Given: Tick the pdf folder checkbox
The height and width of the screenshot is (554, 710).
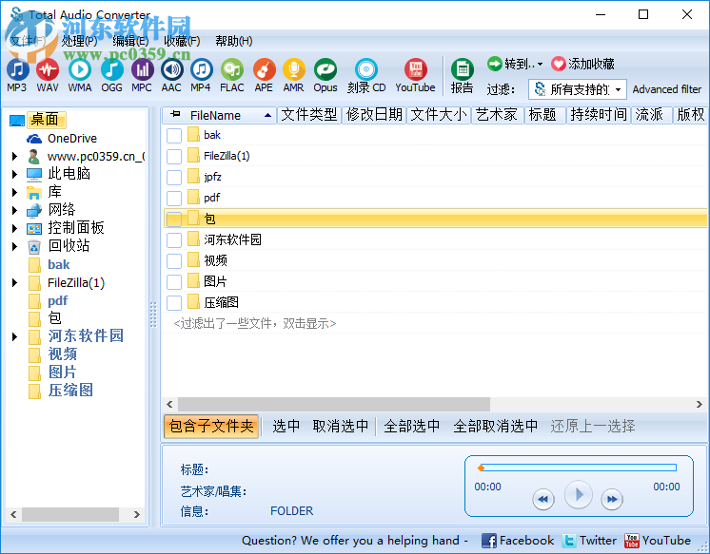Looking at the screenshot, I should (x=174, y=198).
